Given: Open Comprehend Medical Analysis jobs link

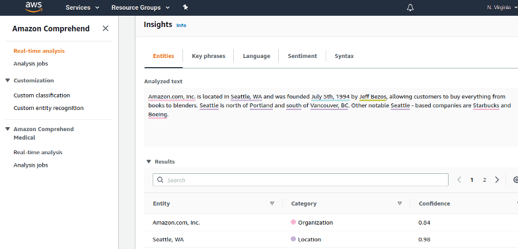Looking at the screenshot, I should (x=30, y=165).
